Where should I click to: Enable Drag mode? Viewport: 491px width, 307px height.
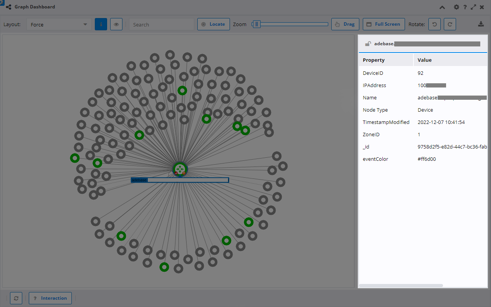(345, 24)
